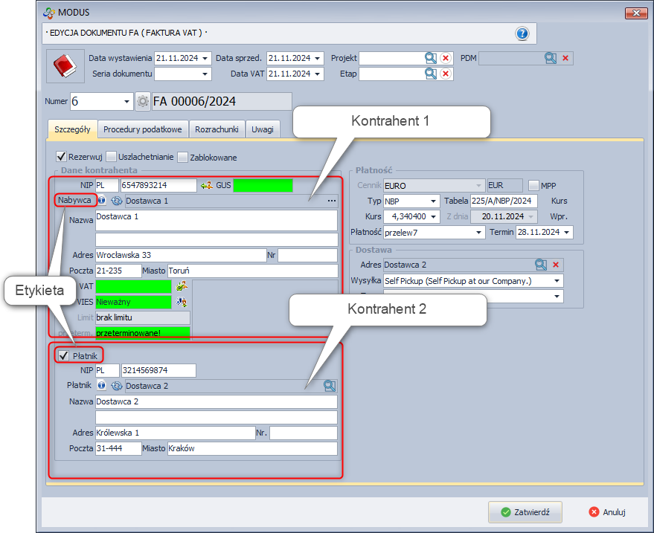Open Projekt search with magnifier icon
The height and width of the screenshot is (533, 654).
tap(431, 58)
